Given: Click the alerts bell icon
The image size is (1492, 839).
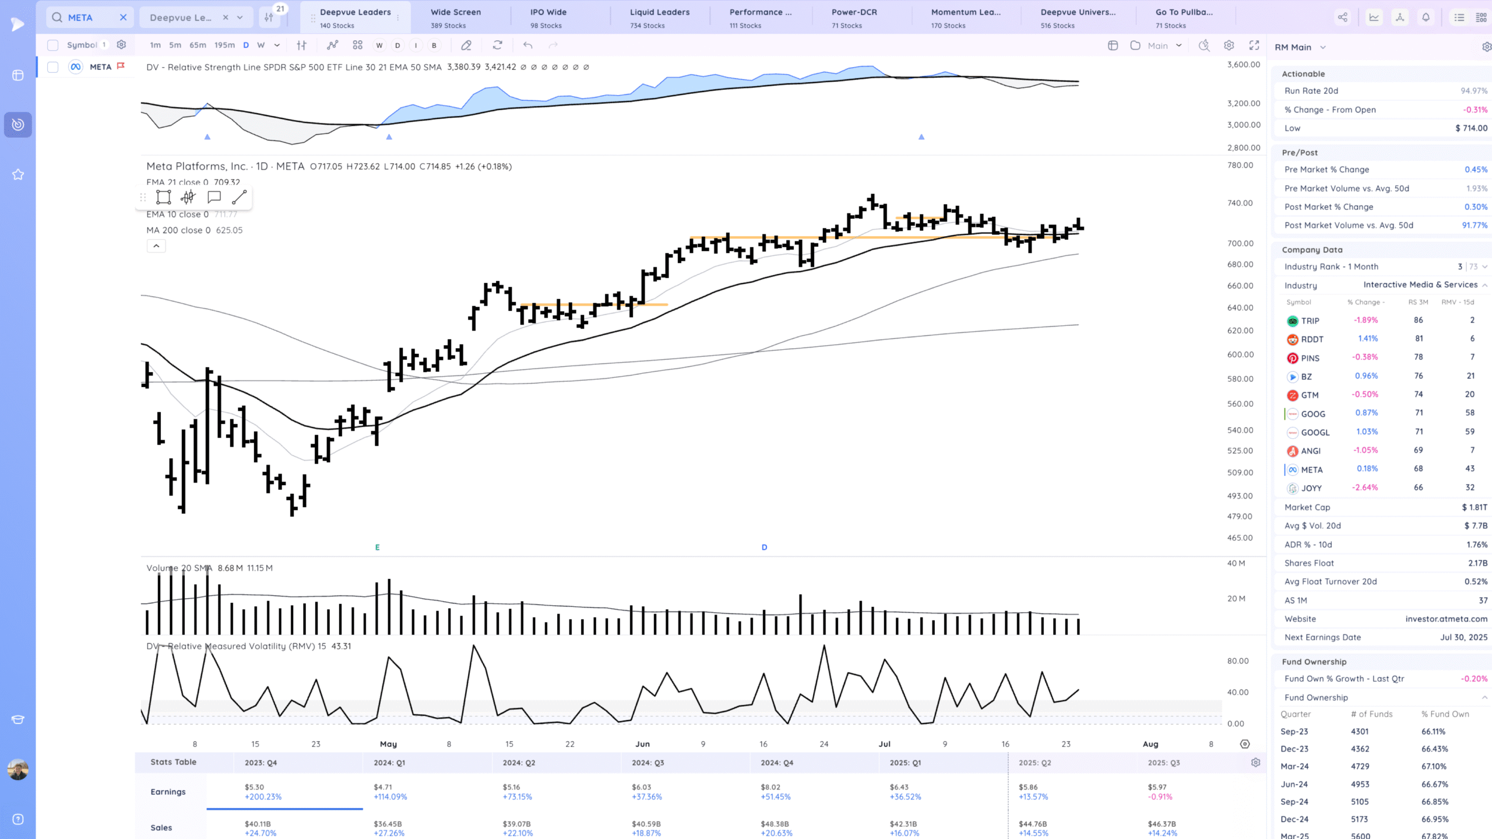Looking at the screenshot, I should 1426,17.
